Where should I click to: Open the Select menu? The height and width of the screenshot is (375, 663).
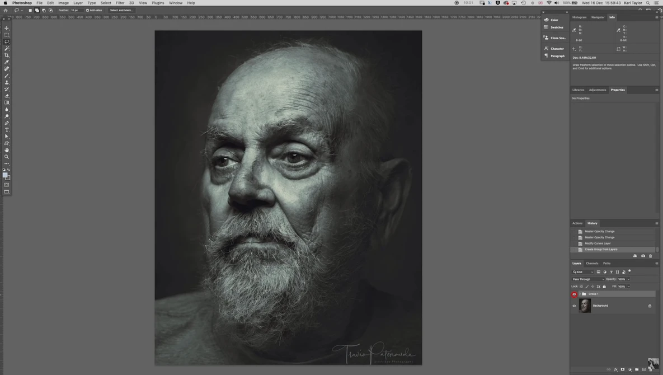(x=106, y=3)
